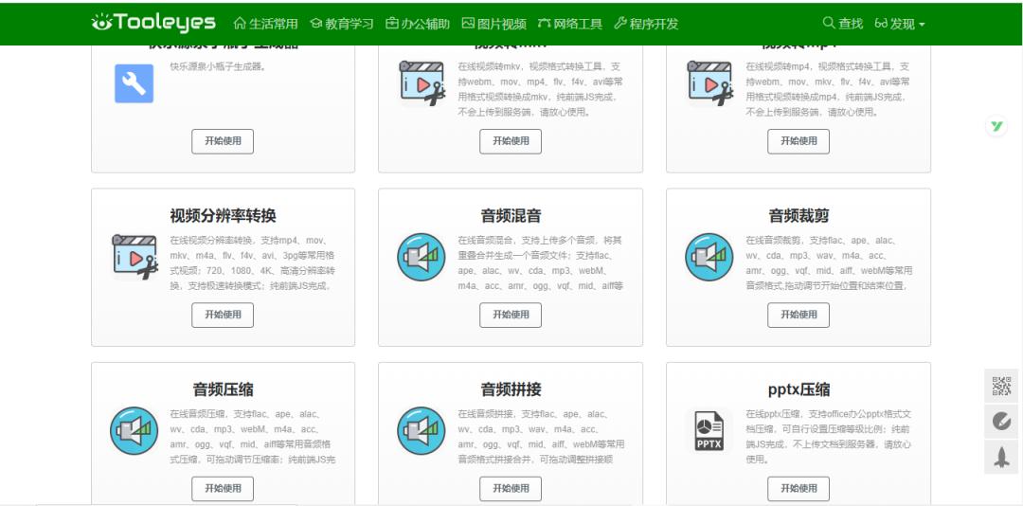Click the PPTX file icon of pptx压缩
The image size is (1023, 506).
pyautogui.click(x=709, y=431)
